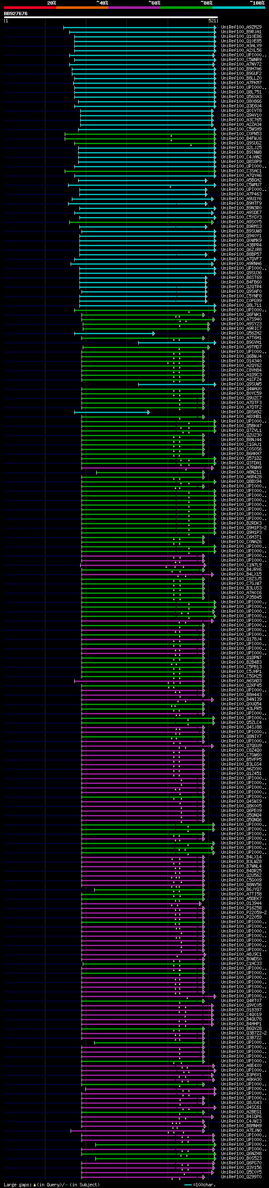Click the purple ~60% identity legend segment
Image resolution: width=269 pixels, height=1188 pixels.
pyautogui.click(x=134, y=8)
